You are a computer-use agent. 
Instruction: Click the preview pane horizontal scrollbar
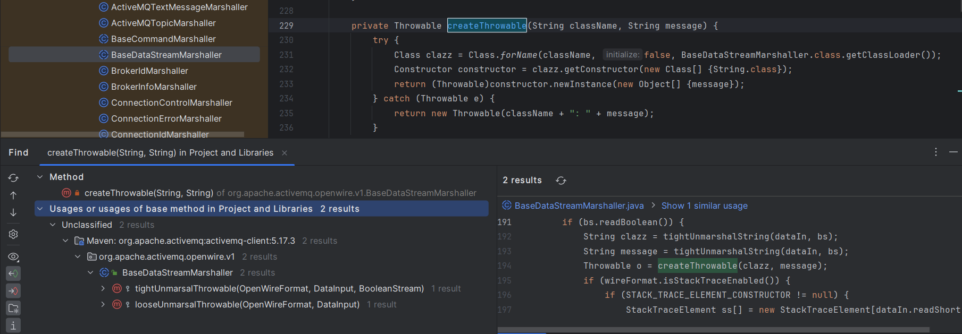(x=714, y=331)
